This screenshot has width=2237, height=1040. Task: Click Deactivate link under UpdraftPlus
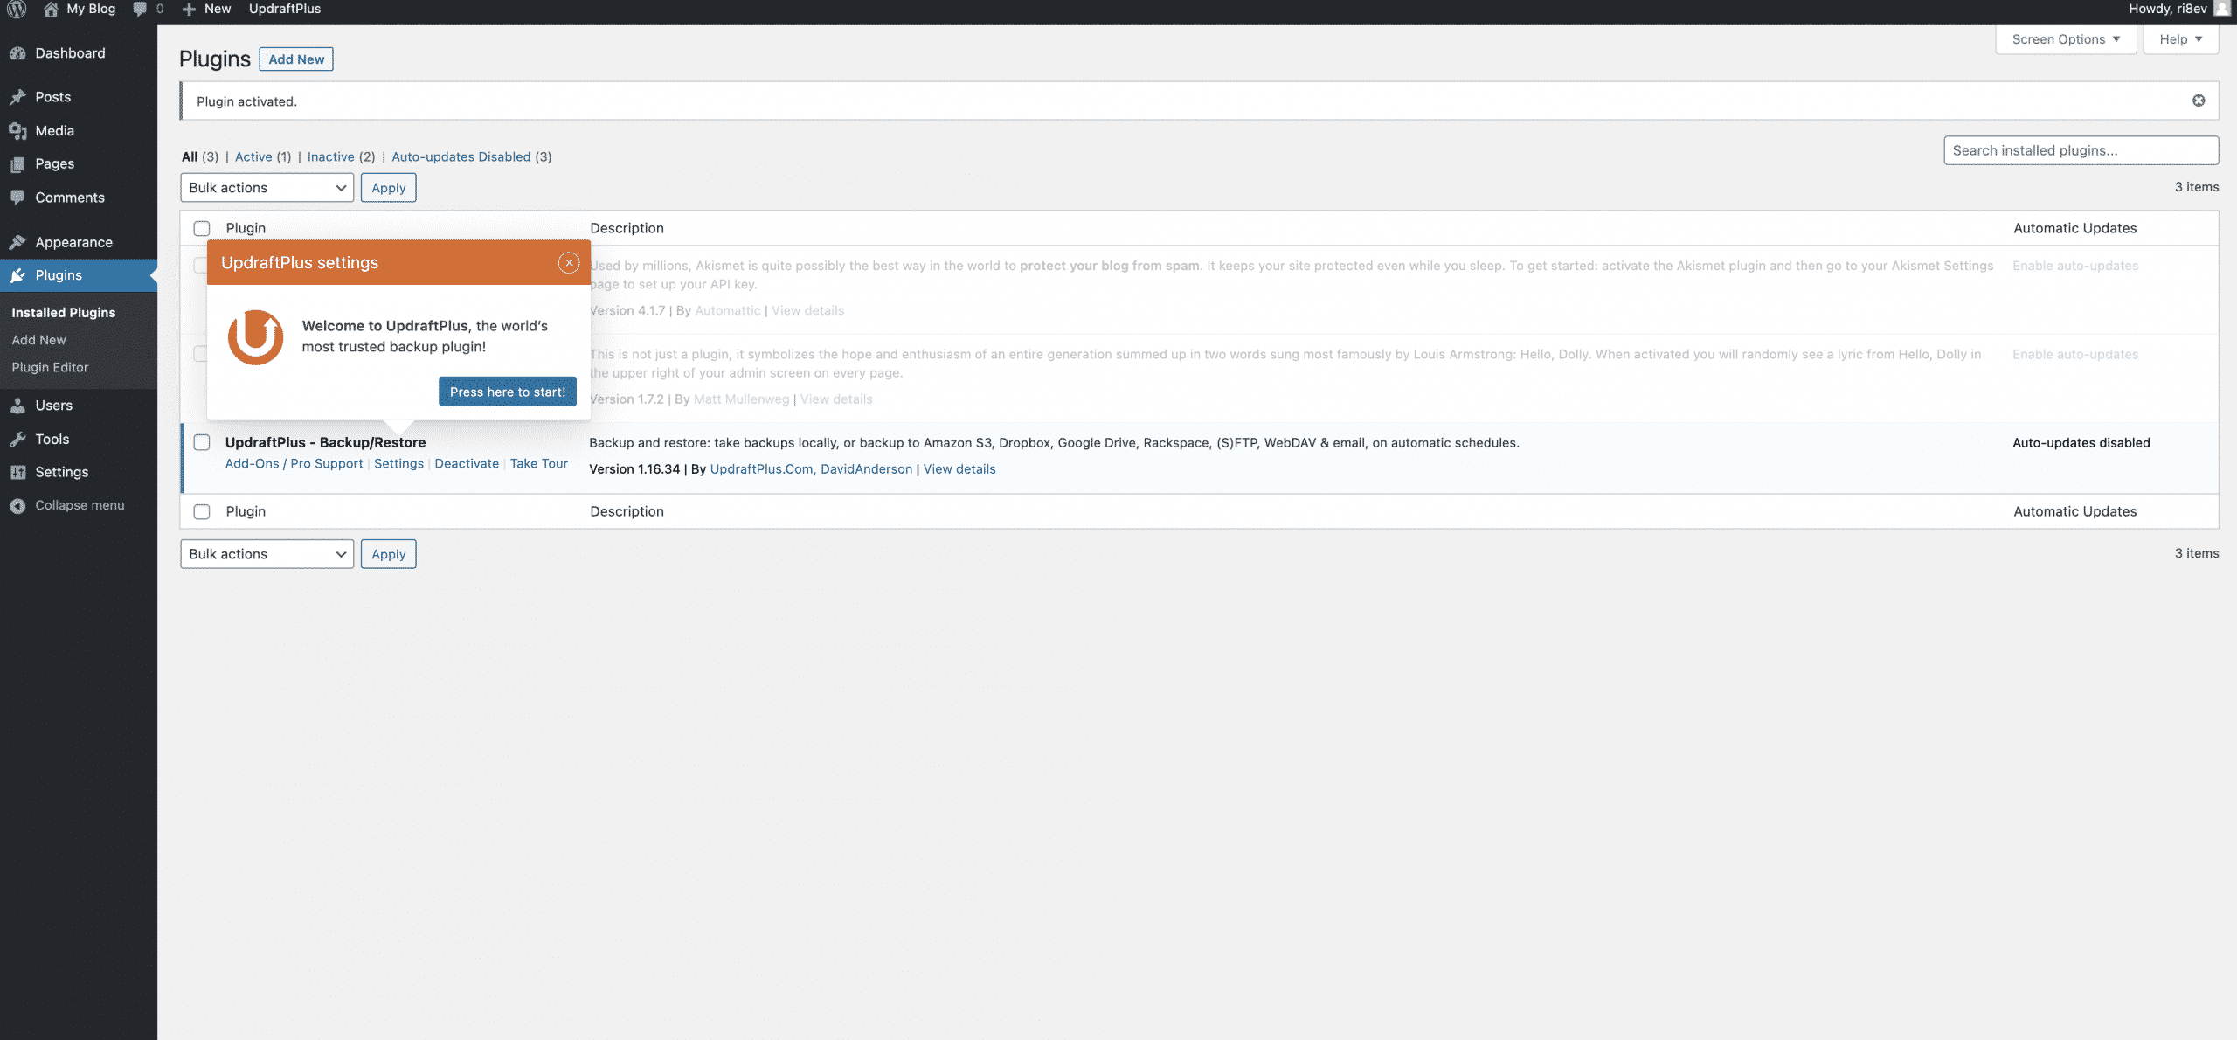(467, 464)
